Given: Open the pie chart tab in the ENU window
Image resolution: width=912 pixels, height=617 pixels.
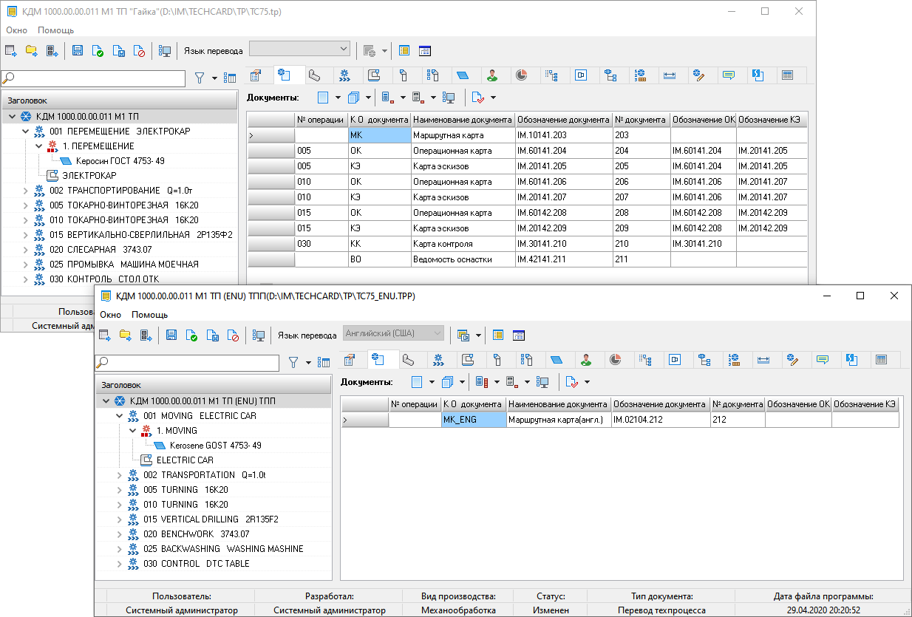Looking at the screenshot, I should click(x=615, y=360).
